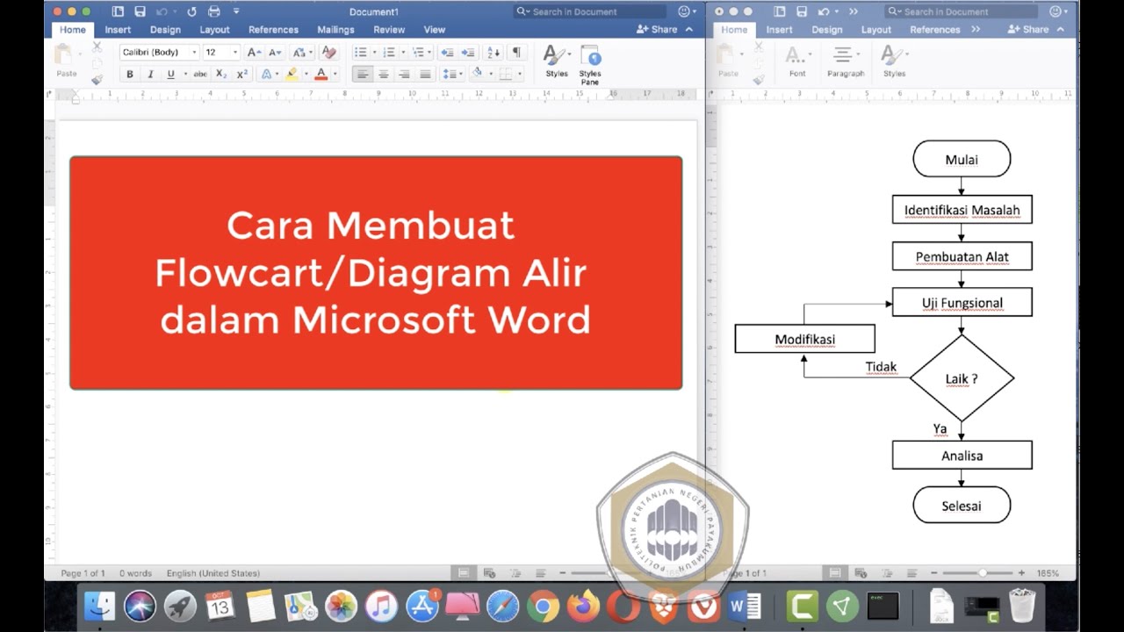Image resolution: width=1124 pixels, height=632 pixels.
Task: Open View tab
Action: pos(435,29)
